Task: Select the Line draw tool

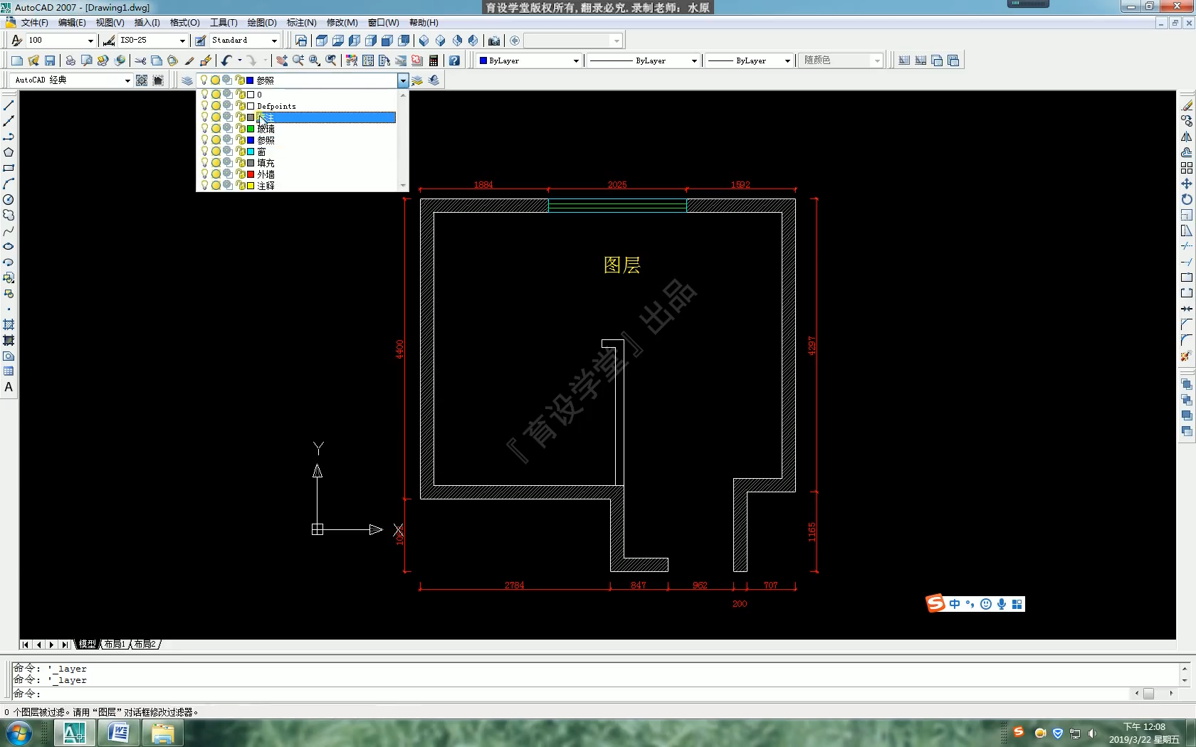Action: (x=9, y=105)
